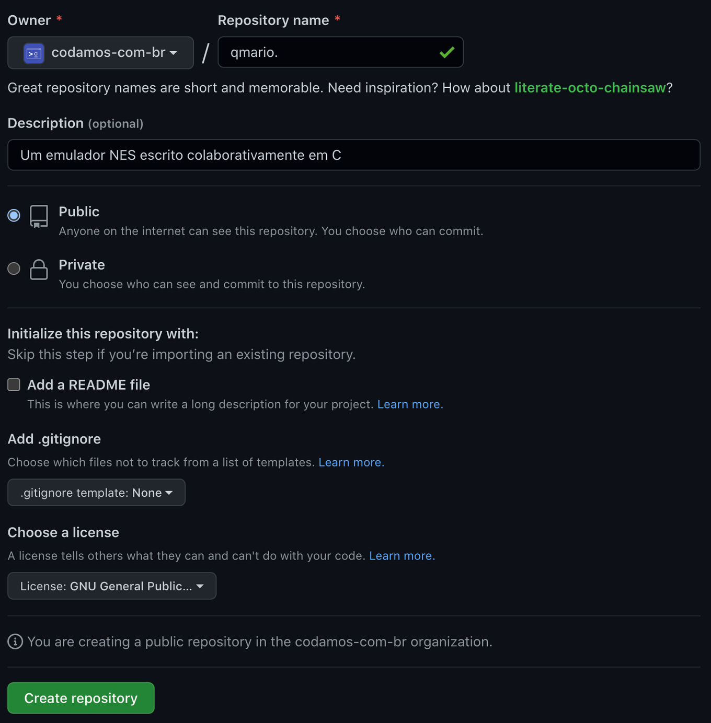This screenshot has width=711, height=723.
Task: Click the public repository book icon
Action: [39, 216]
